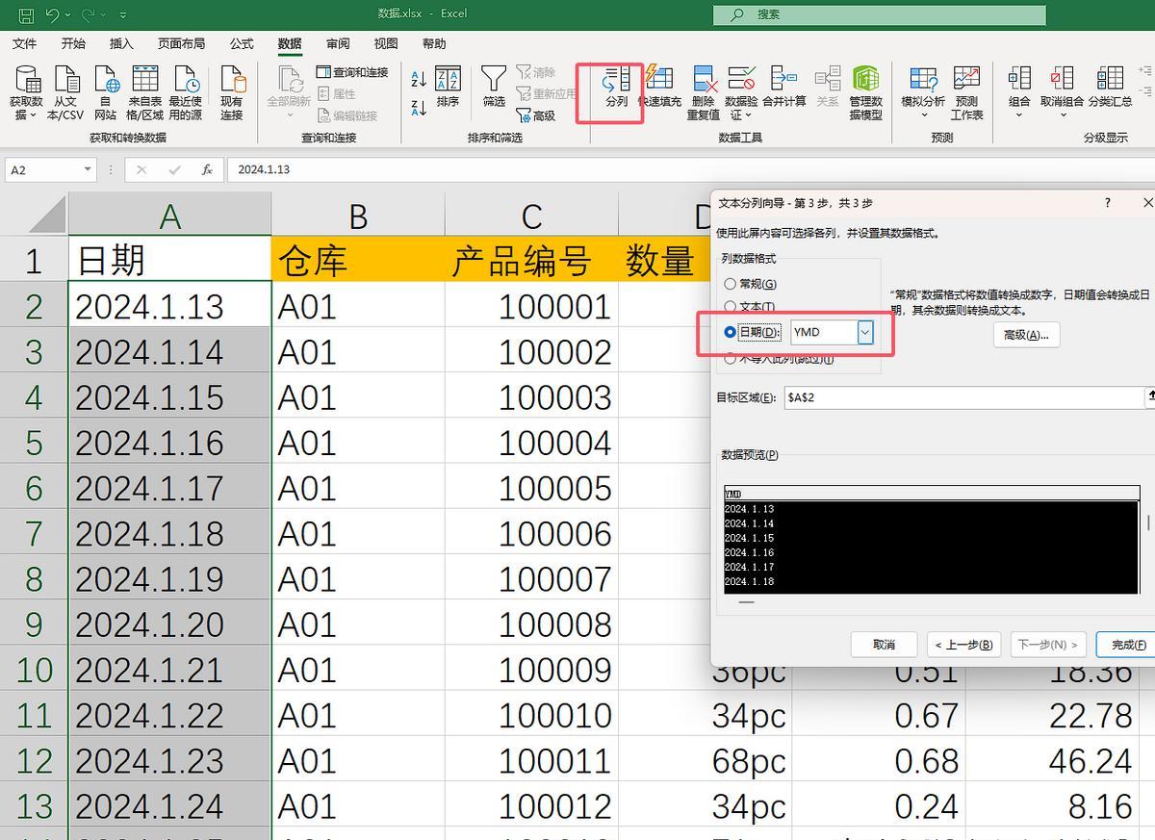The height and width of the screenshot is (840, 1155).
Task: Open the Get Data (获取数据) tool
Action: click(26, 93)
